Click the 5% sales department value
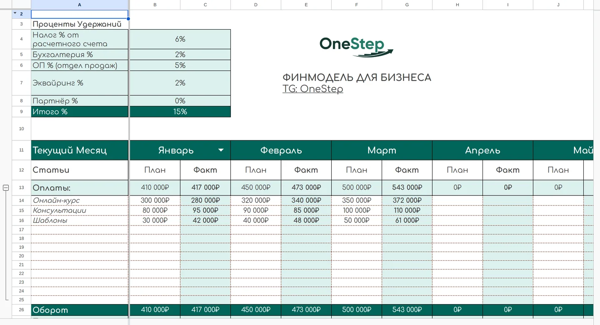The width and height of the screenshot is (600, 325). 180,65
